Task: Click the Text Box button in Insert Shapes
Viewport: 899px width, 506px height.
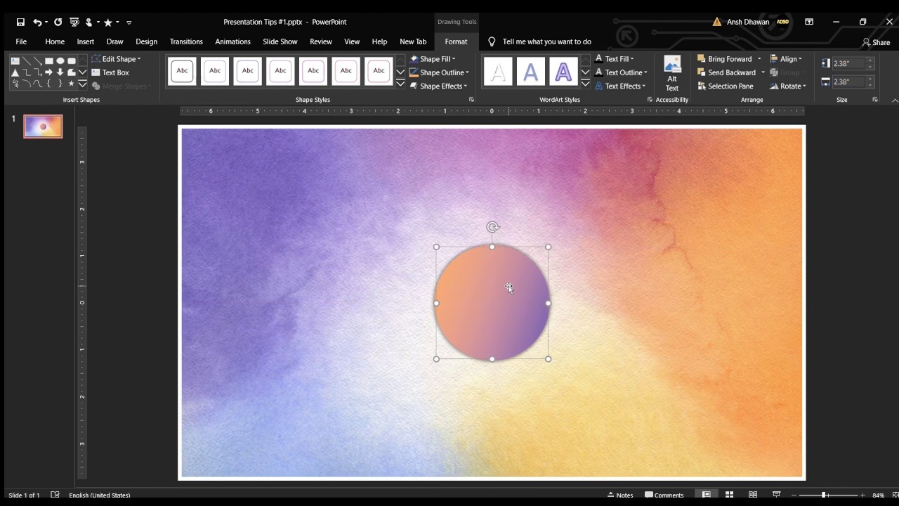Action: point(110,72)
